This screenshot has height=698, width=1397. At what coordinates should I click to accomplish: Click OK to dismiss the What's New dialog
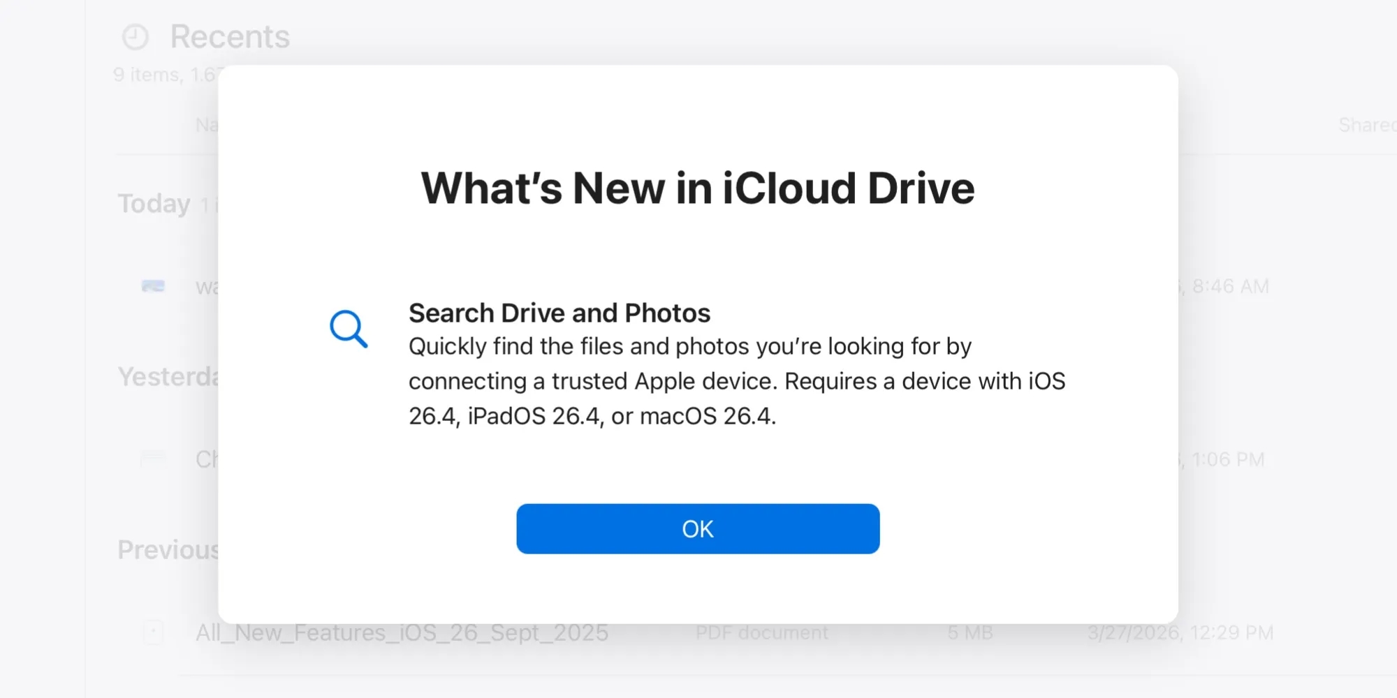[x=697, y=528]
